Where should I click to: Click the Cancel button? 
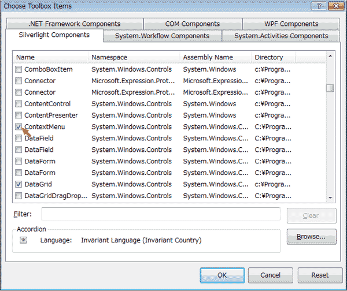coord(271,275)
